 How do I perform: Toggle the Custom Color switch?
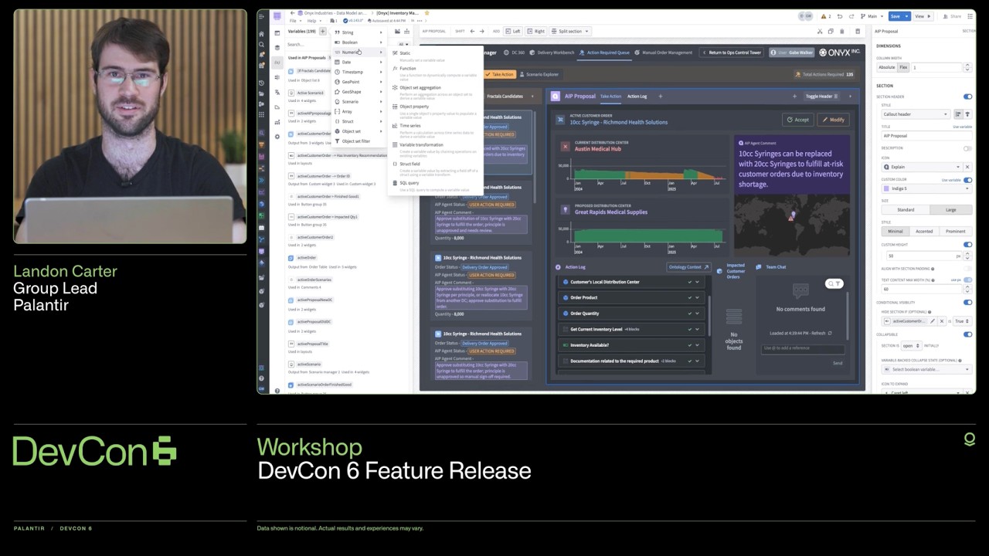[967, 180]
